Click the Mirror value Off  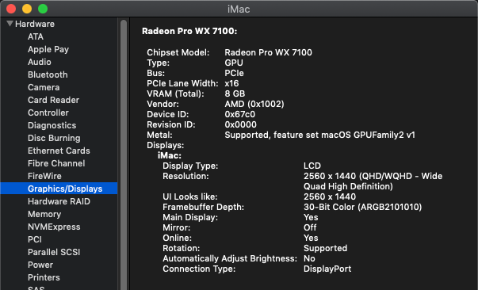click(310, 227)
